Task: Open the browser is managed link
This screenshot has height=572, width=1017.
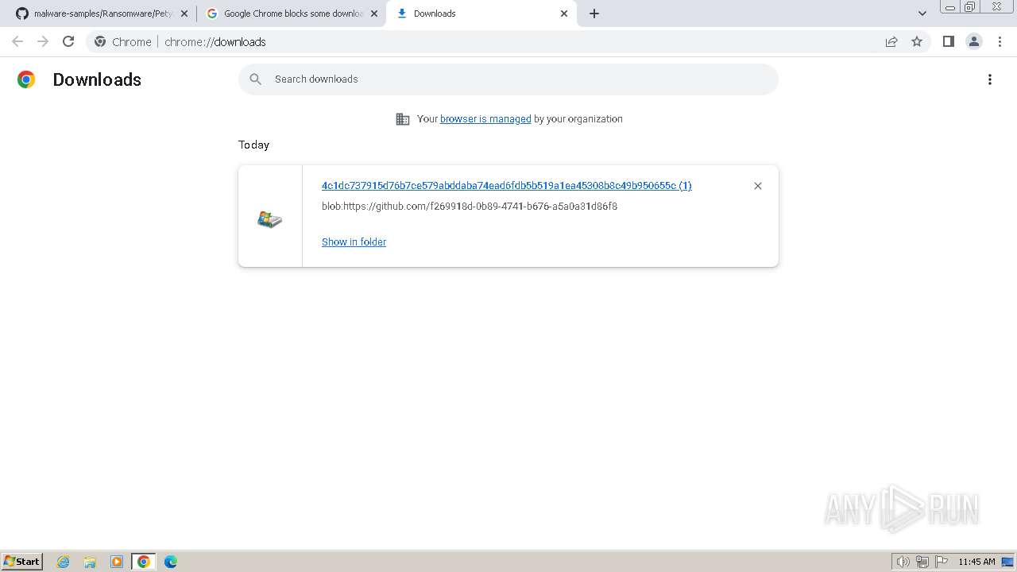Action: (485, 119)
